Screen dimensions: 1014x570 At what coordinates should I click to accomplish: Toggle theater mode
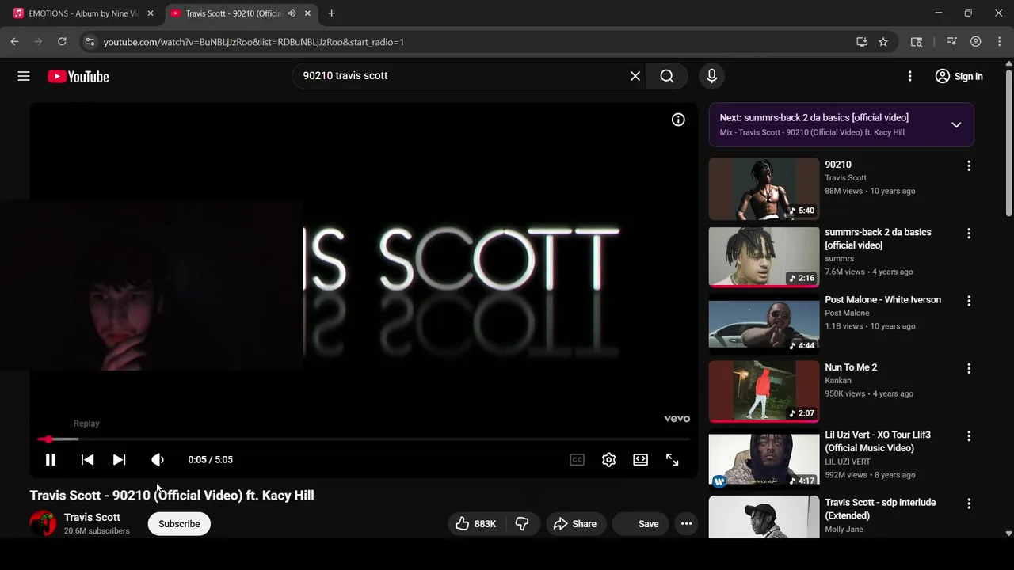pyautogui.click(x=640, y=460)
